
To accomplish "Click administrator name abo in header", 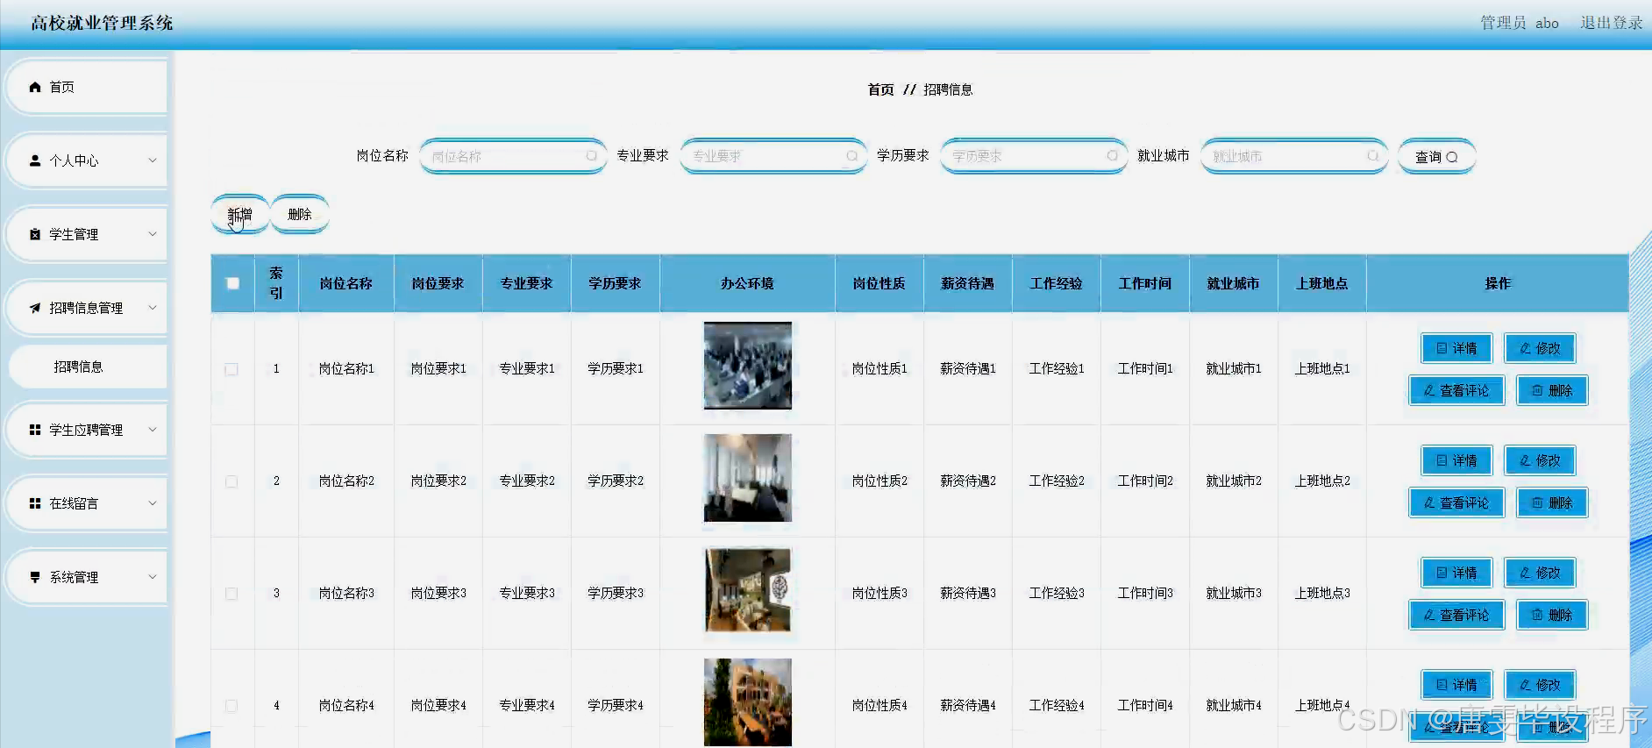I will click(x=1547, y=23).
